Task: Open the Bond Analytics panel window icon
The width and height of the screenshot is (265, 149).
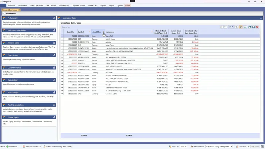Action: click(x=54, y=92)
